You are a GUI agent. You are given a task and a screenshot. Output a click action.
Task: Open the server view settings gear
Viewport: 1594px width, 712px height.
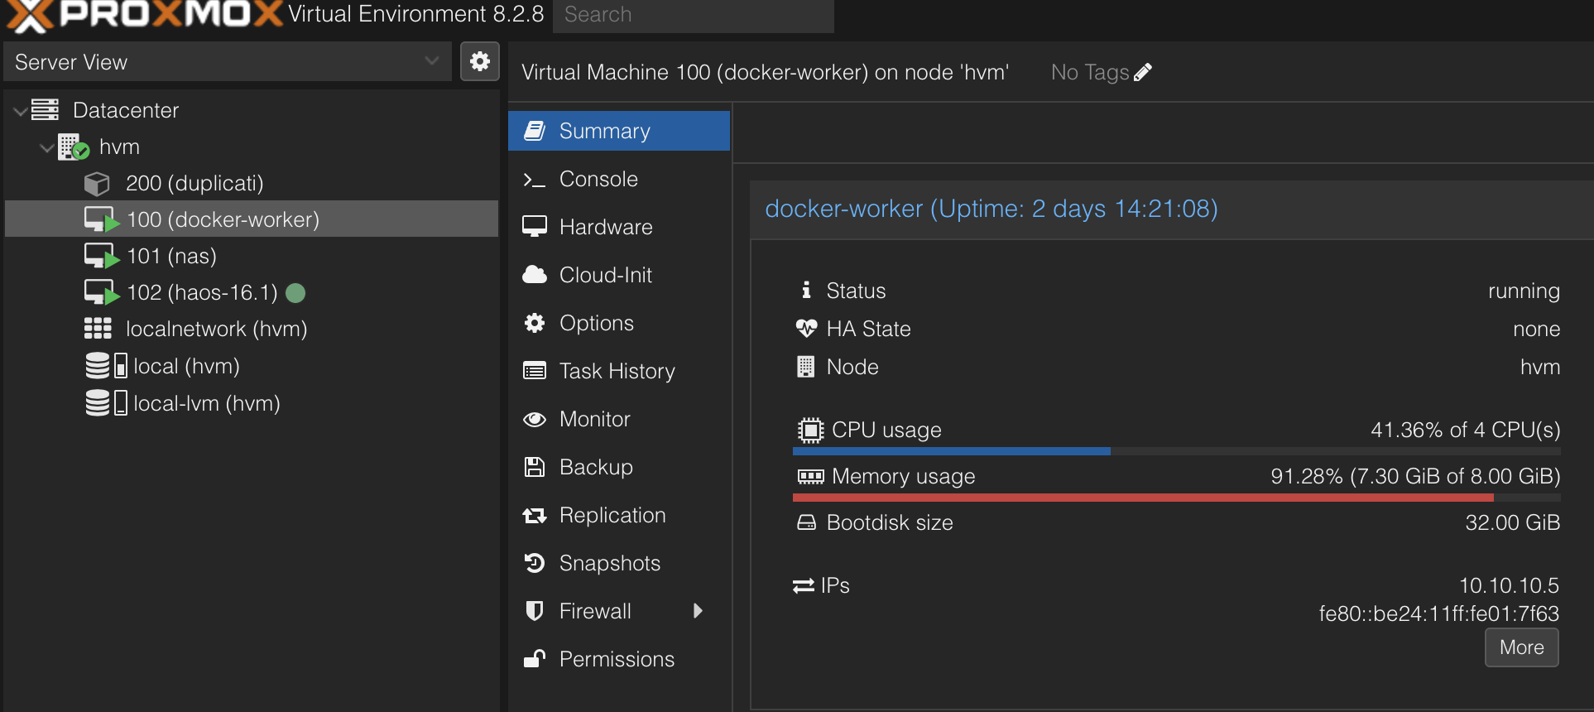coord(480,61)
